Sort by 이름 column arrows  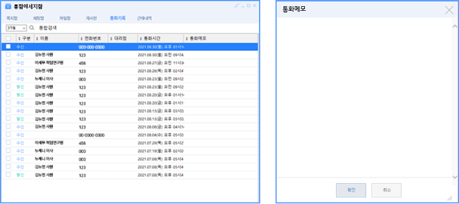[x=37, y=38]
